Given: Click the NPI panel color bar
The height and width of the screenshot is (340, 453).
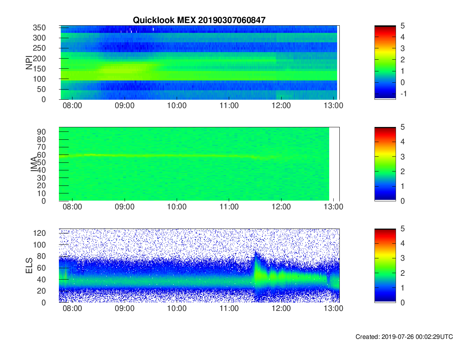Looking at the screenshot, I should [x=385, y=63].
